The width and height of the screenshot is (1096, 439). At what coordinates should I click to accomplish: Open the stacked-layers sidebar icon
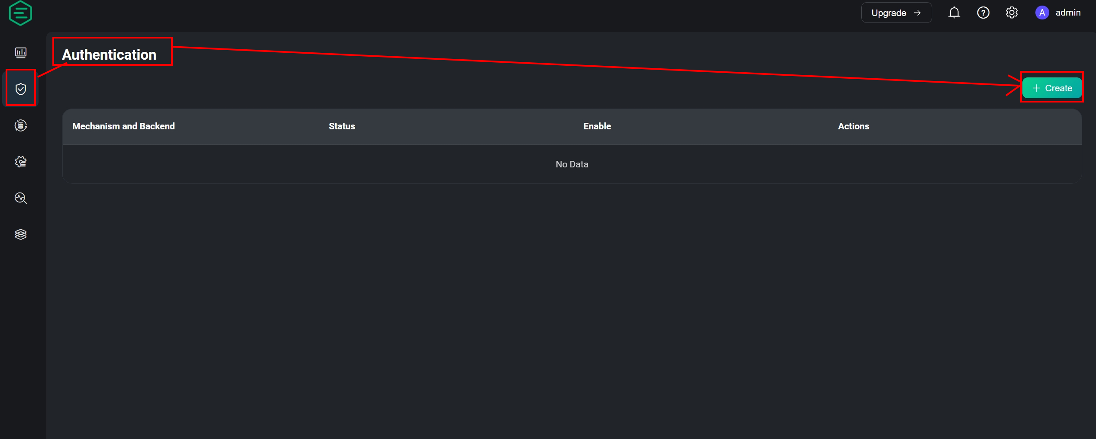point(21,234)
